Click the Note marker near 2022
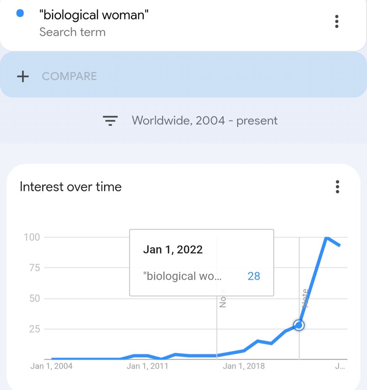 coord(305,299)
